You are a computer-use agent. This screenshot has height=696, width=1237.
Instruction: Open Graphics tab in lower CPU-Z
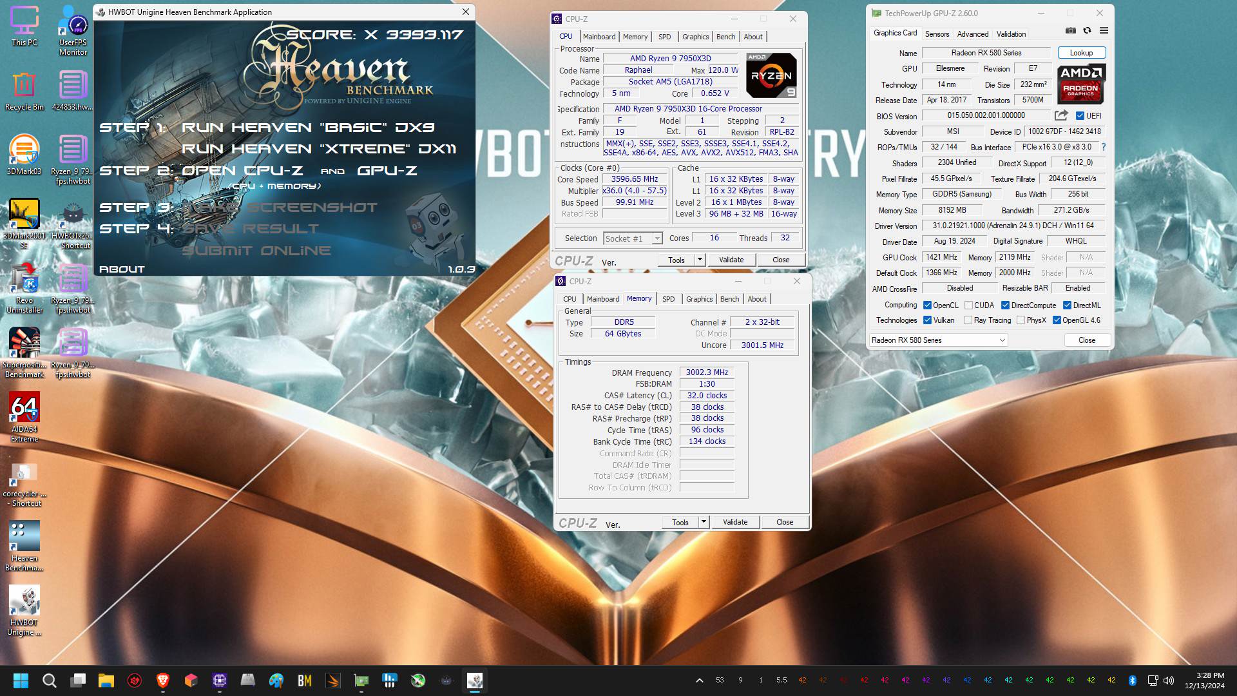coord(699,299)
